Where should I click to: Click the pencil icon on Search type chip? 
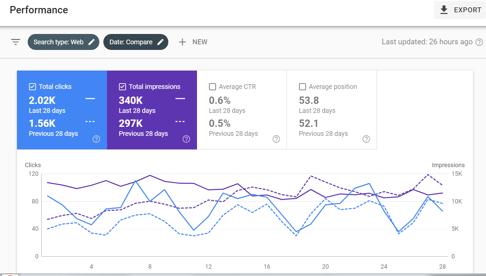click(91, 42)
